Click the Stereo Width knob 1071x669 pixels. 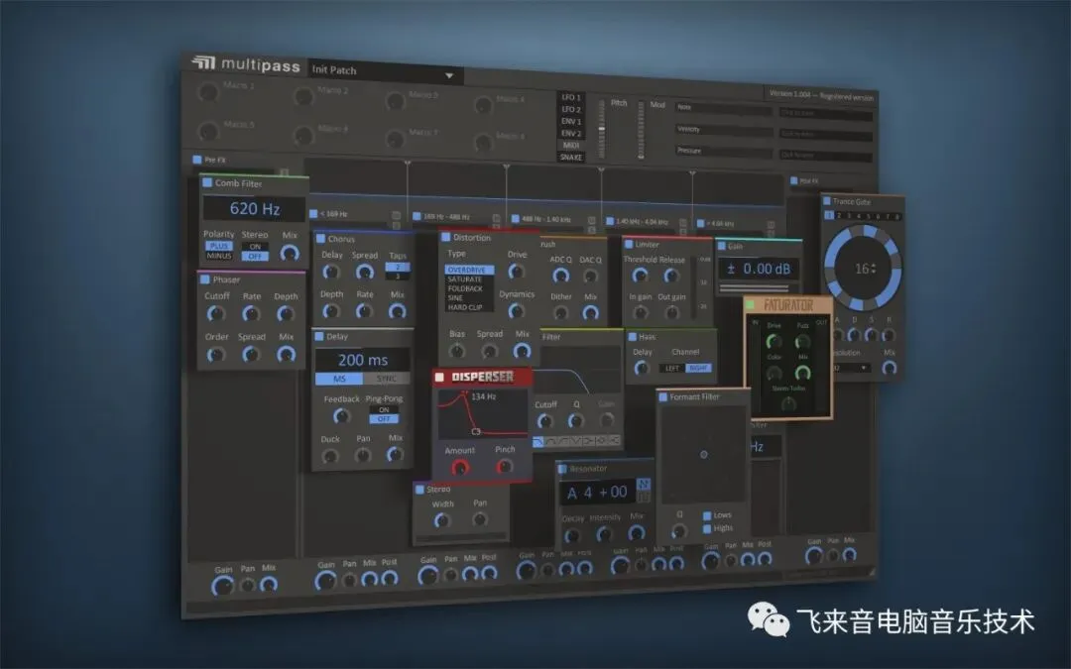point(442,521)
